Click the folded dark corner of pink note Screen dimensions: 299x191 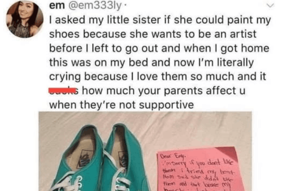click(227, 152)
